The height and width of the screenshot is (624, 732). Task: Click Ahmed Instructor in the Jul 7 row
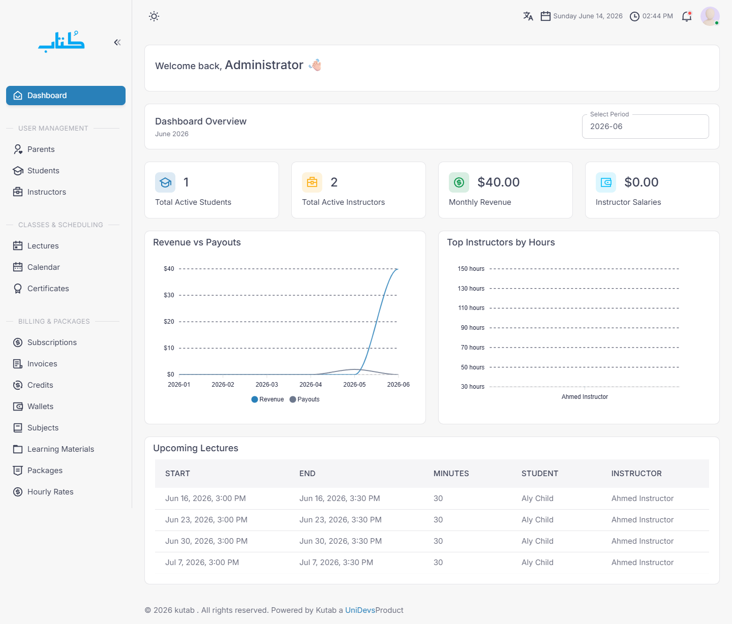click(x=643, y=563)
